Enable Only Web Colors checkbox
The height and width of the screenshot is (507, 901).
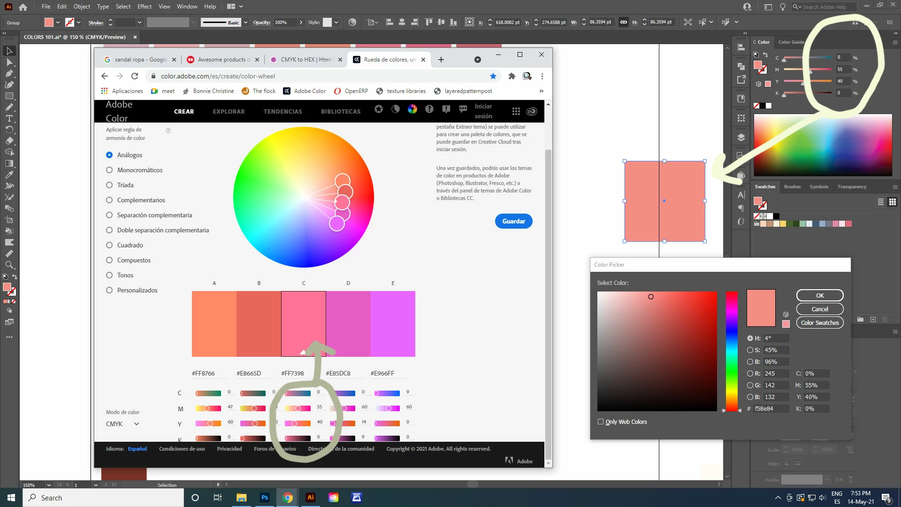tap(601, 422)
